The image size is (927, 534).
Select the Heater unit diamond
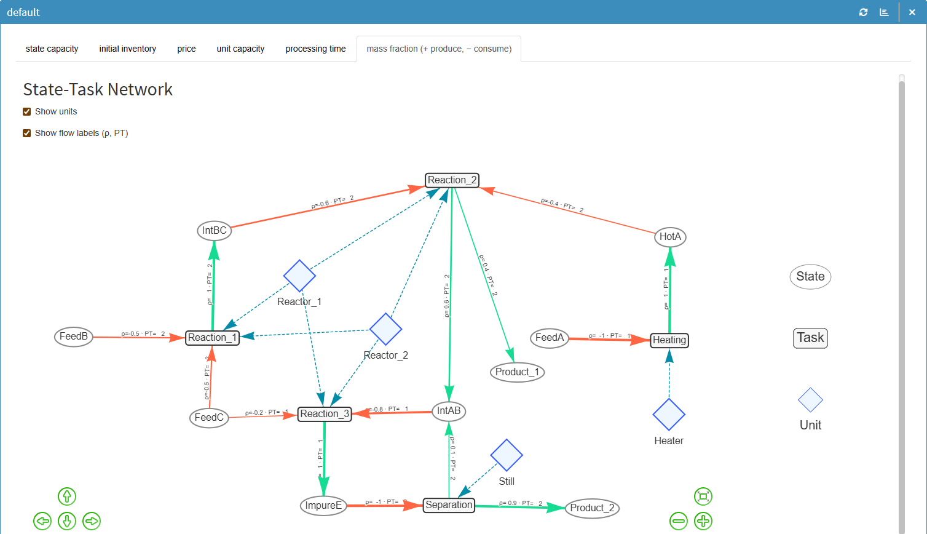point(669,415)
